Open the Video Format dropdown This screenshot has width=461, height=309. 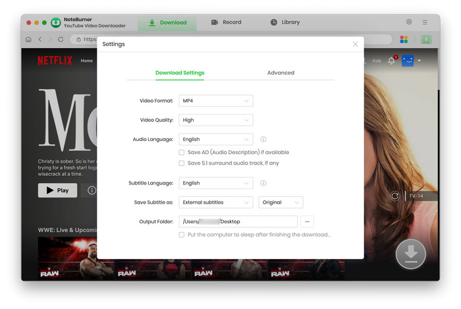pyautogui.click(x=216, y=101)
